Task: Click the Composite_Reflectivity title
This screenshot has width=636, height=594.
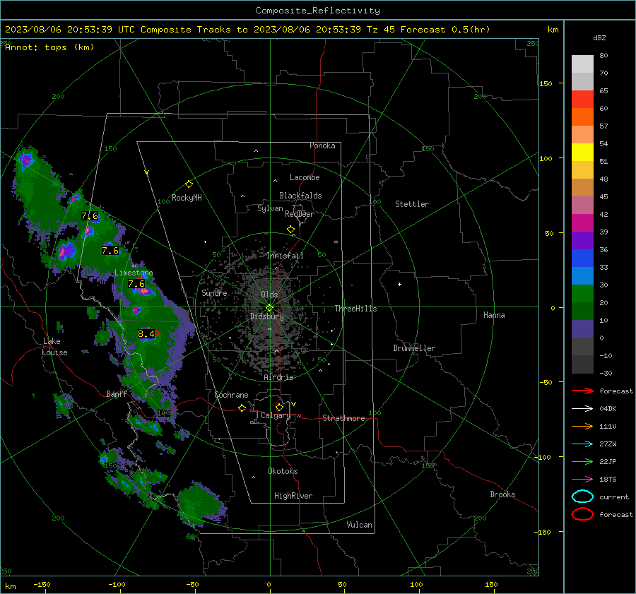Action: coord(318,11)
